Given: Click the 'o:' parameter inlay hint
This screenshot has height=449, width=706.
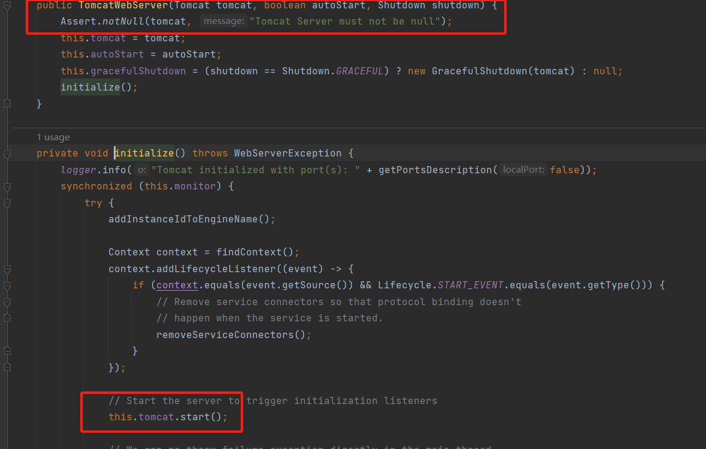Looking at the screenshot, I should click(142, 170).
